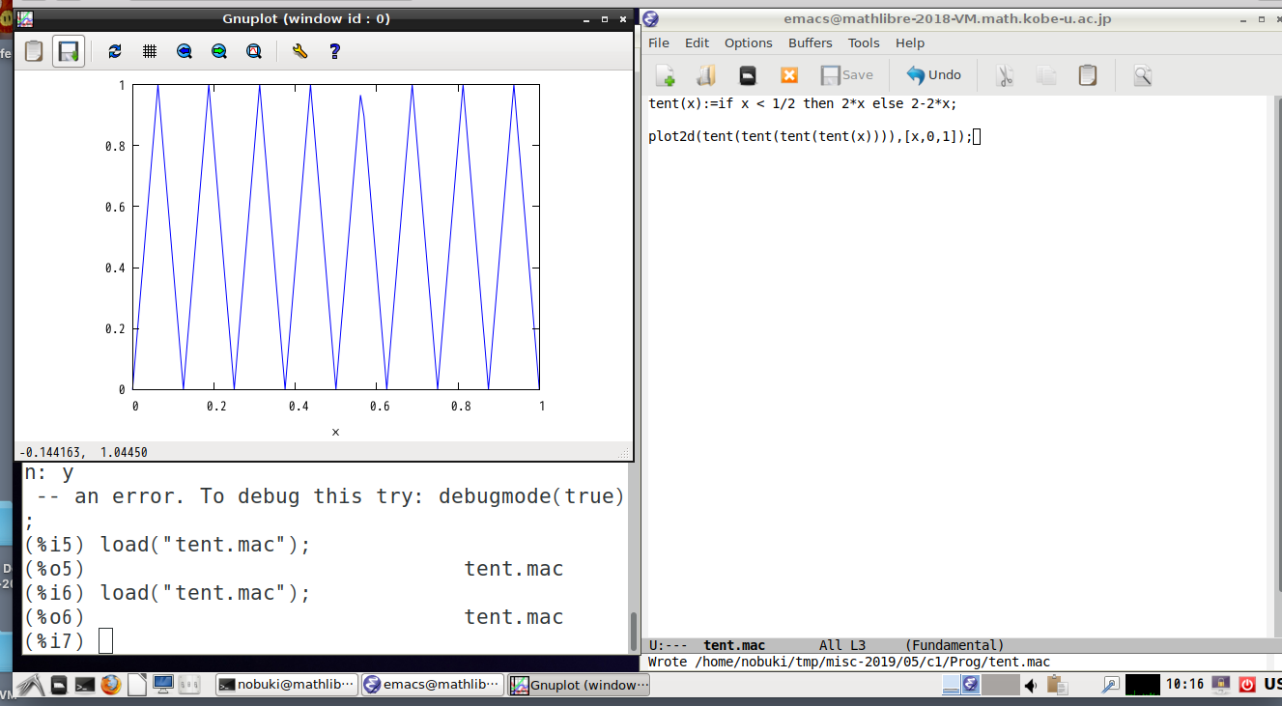Click the Emacs Undo toolbar button

coord(933,75)
